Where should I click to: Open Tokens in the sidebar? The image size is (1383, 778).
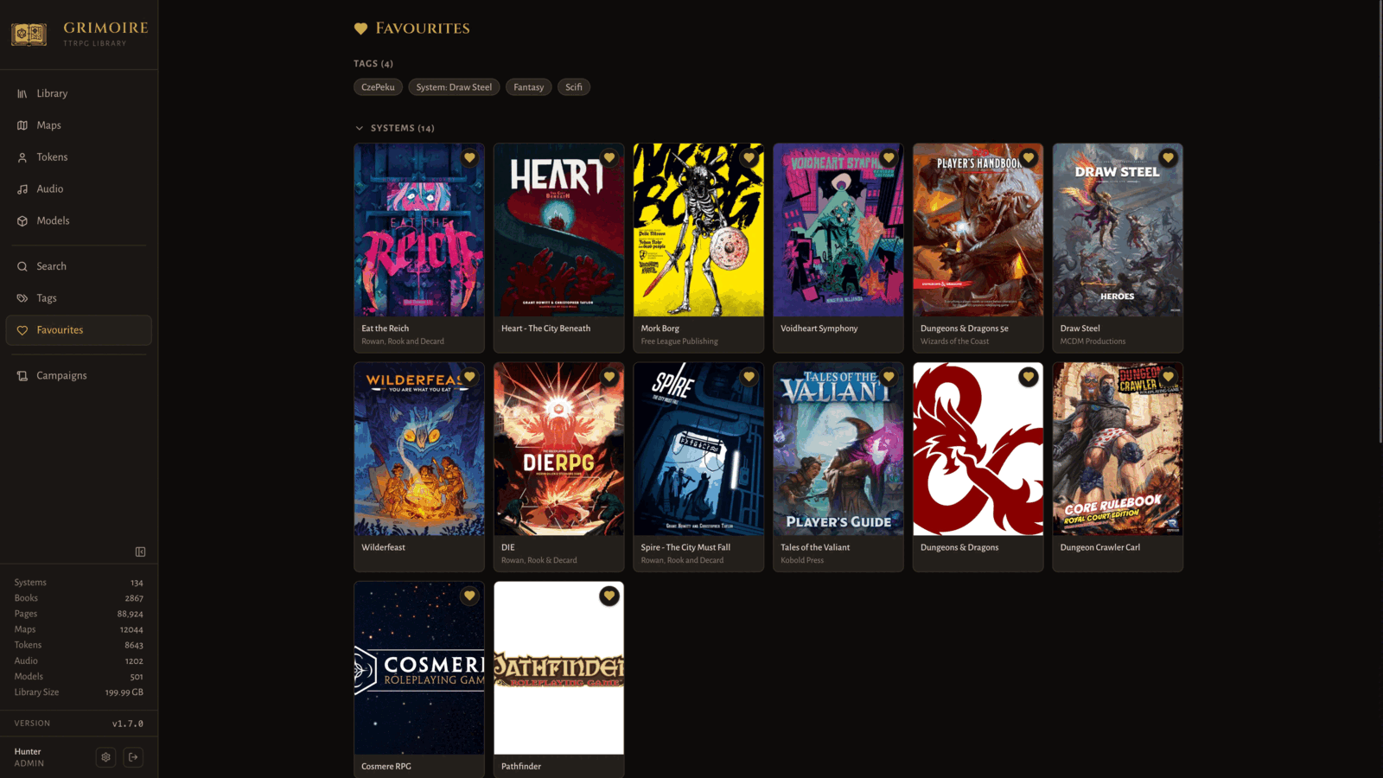79,157
